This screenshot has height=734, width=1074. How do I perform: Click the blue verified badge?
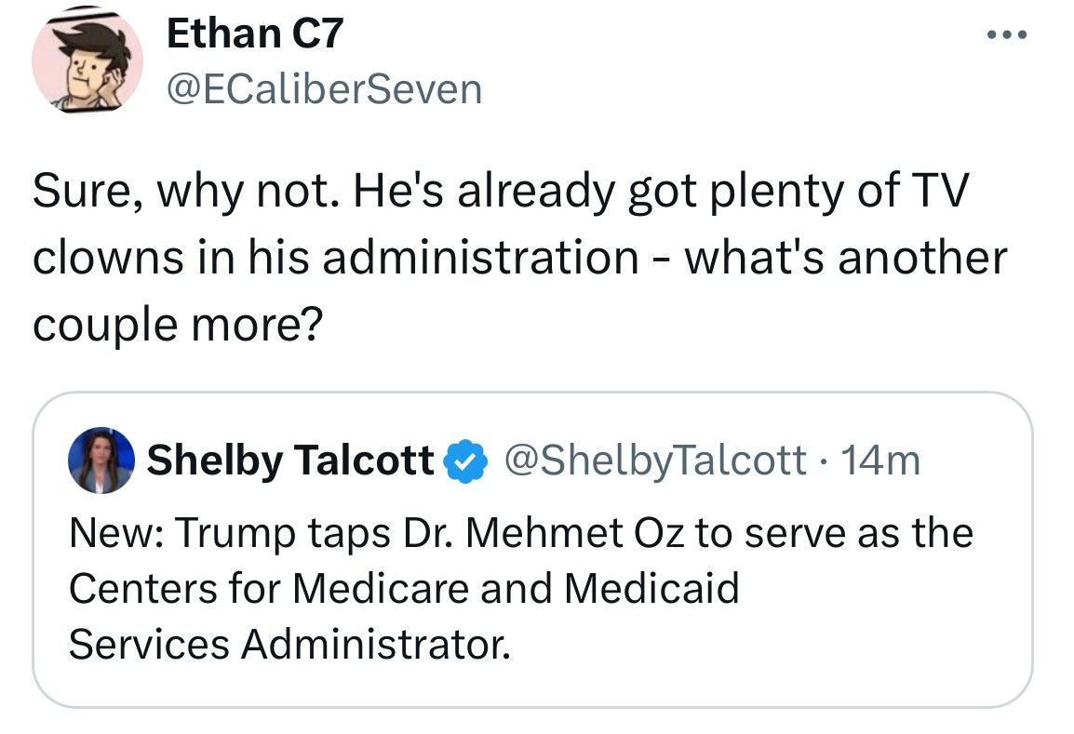(x=465, y=460)
